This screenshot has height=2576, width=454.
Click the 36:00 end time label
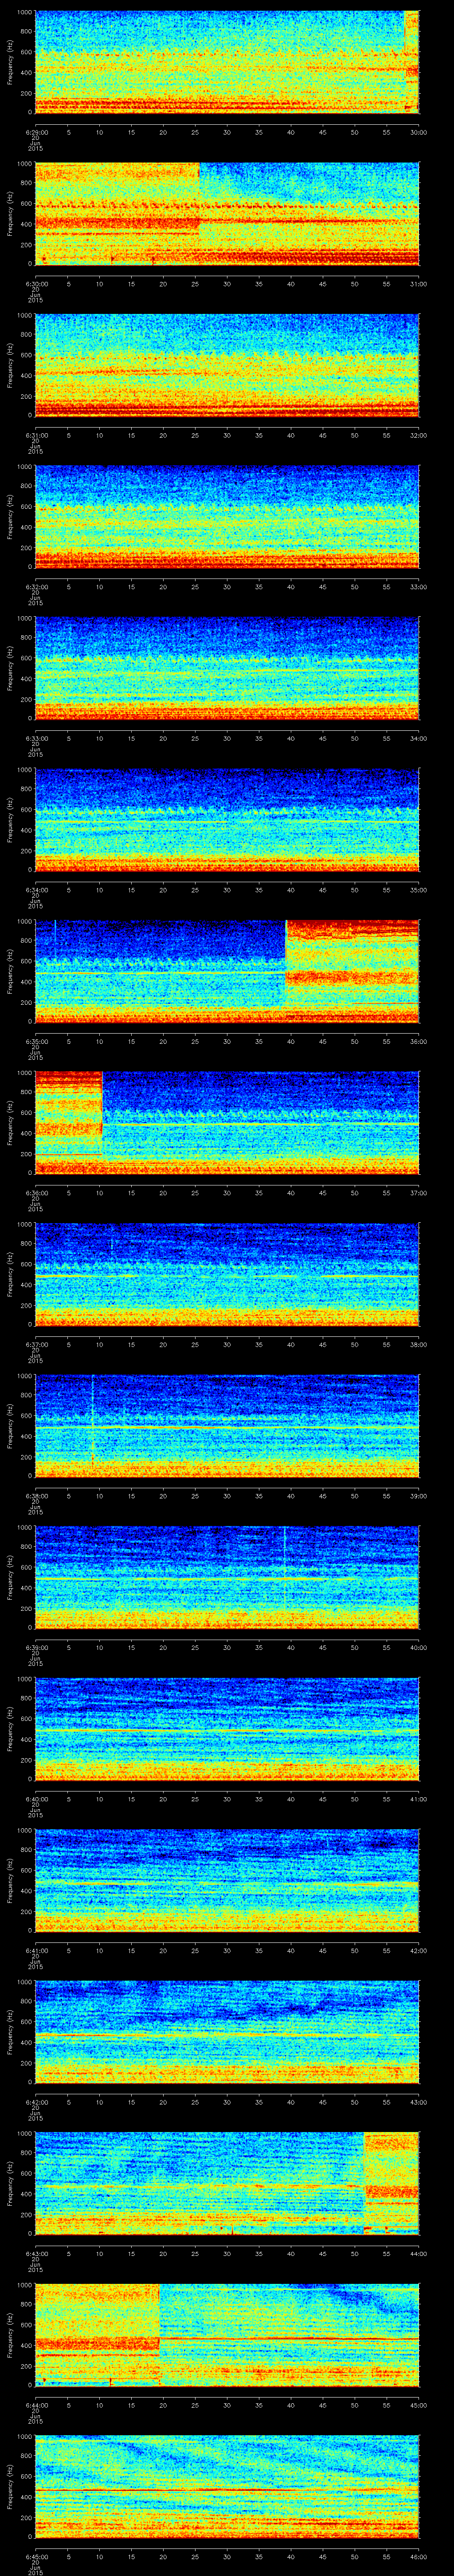click(x=419, y=1041)
